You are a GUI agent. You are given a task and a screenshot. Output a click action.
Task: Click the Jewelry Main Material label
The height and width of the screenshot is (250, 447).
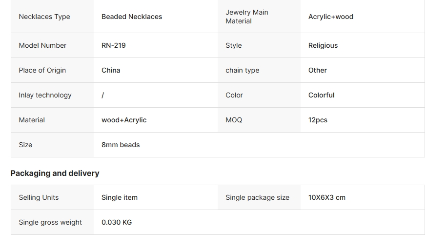247,17
